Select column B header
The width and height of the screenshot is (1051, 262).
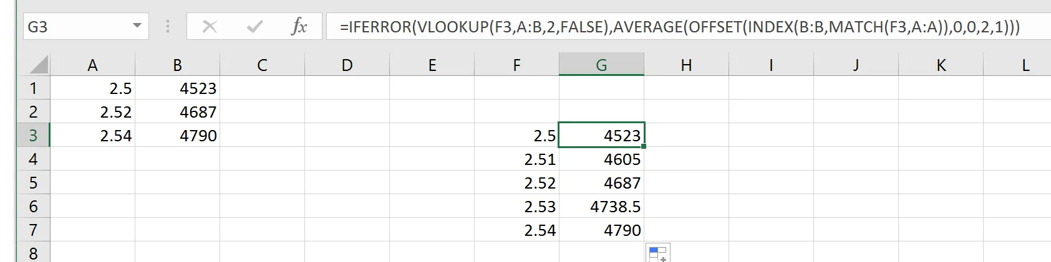click(x=177, y=65)
